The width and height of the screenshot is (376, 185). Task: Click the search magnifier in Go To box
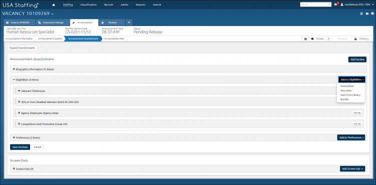[329, 4]
